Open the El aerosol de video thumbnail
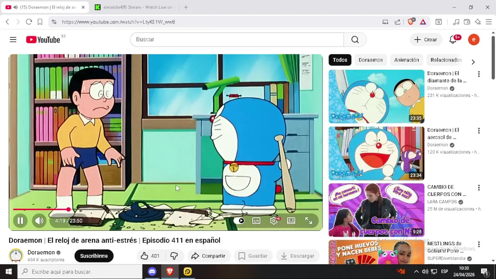 [376, 153]
